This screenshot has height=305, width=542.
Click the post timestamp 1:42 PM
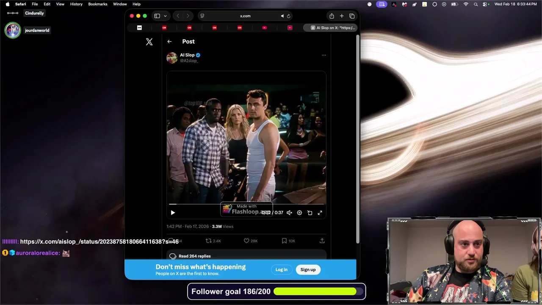coord(174,227)
